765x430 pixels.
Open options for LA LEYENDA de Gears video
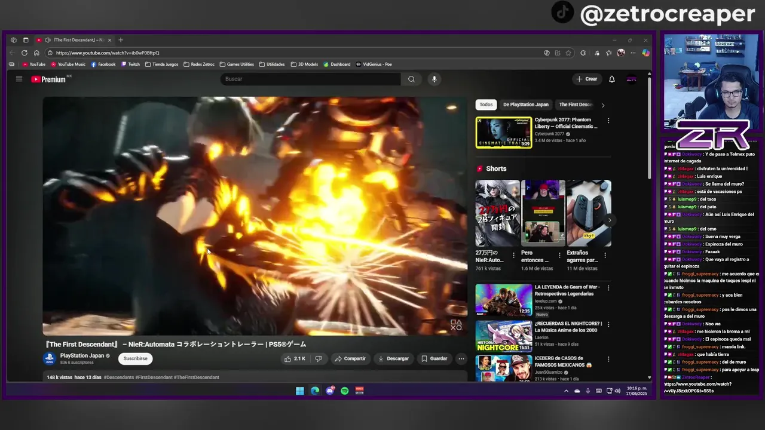pyautogui.click(x=608, y=288)
